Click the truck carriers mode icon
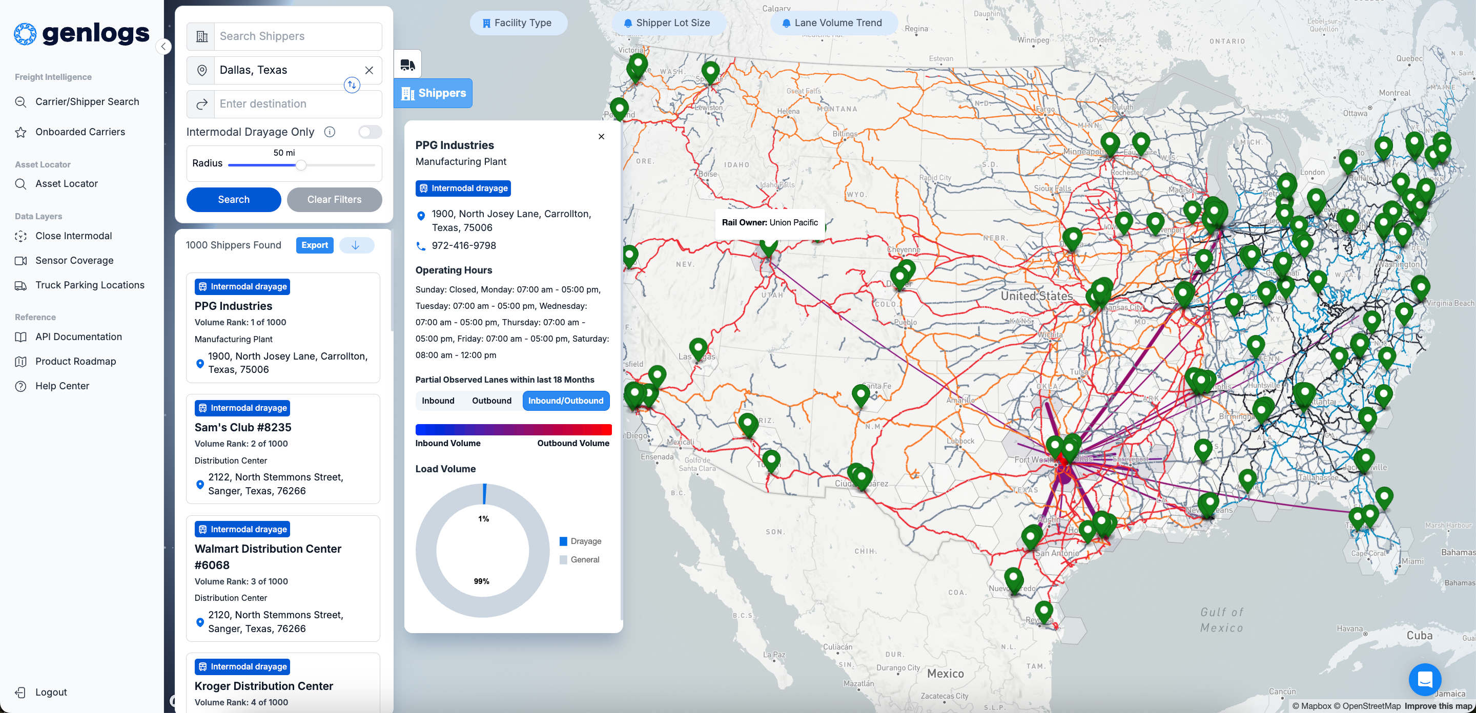 pos(407,65)
